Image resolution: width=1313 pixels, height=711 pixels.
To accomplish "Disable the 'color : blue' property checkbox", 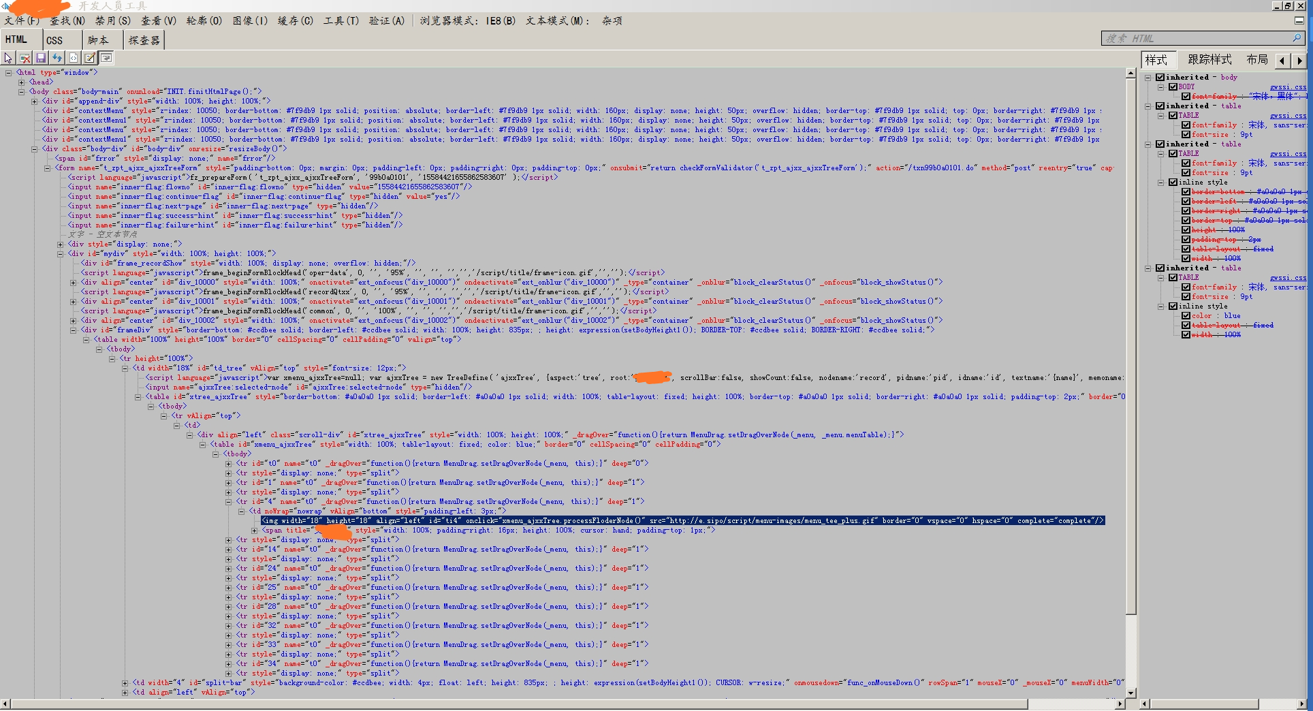I will (x=1186, y=315).
